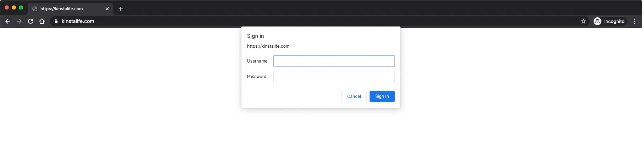Focus the Username input field
Image resolution: width=644 pixels, height=165 pixels.
pyautogui.click(x=334, y=61)
